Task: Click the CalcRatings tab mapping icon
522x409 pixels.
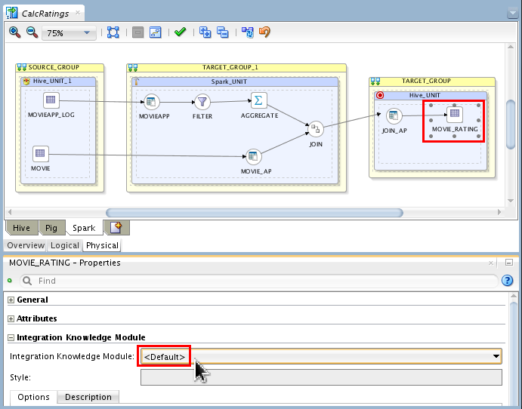Action: (11, 13)
